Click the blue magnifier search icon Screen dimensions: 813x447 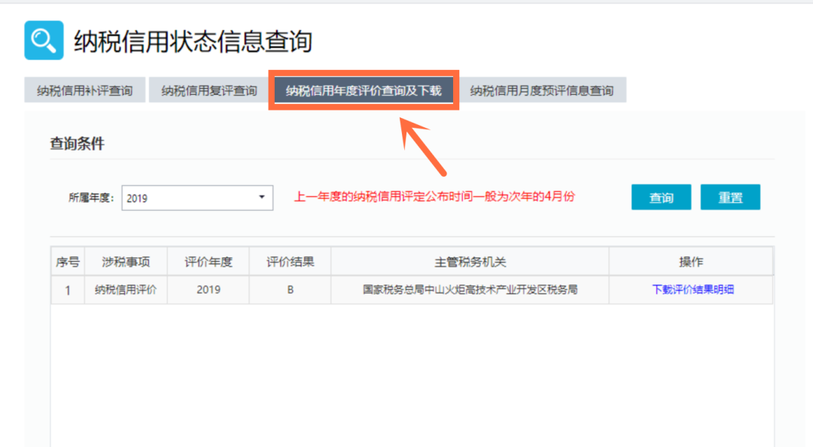(44, 41)
